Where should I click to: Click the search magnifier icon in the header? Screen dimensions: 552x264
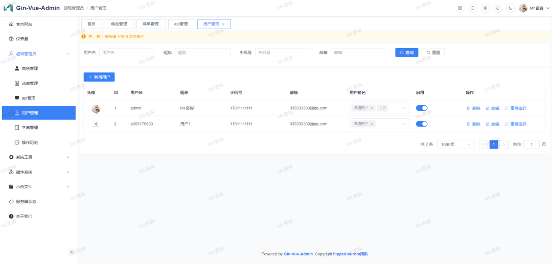point(472,8)
